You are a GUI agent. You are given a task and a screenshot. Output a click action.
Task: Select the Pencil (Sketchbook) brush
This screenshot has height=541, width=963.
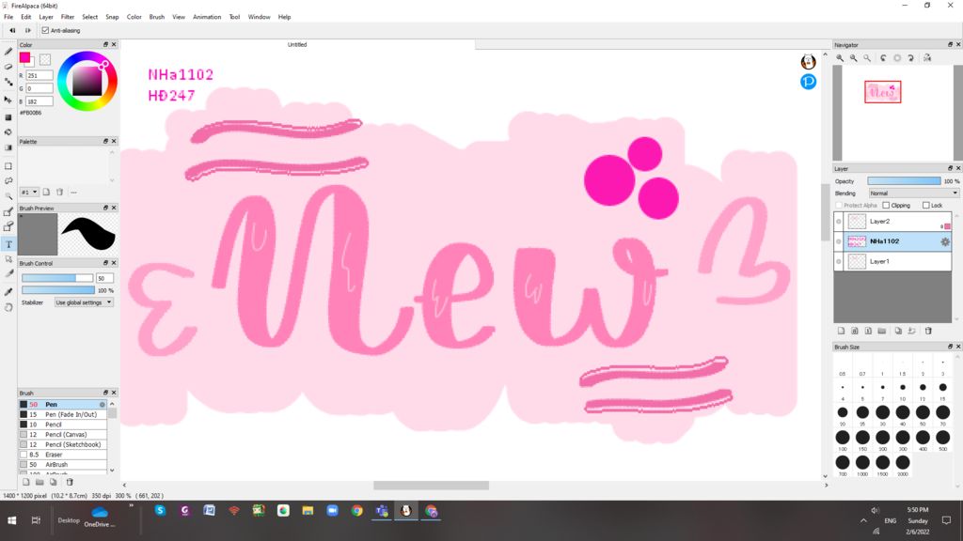tap(63, 444)
